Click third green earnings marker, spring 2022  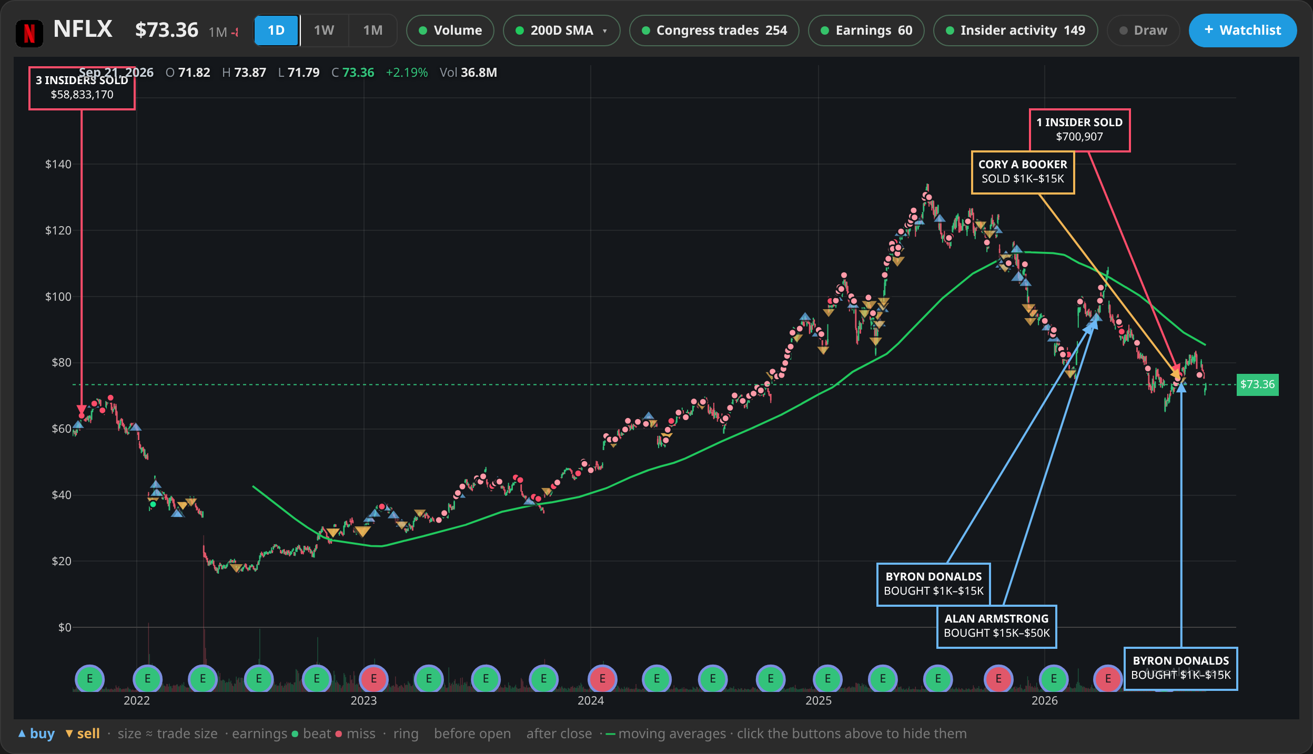(x=203, y=679)
